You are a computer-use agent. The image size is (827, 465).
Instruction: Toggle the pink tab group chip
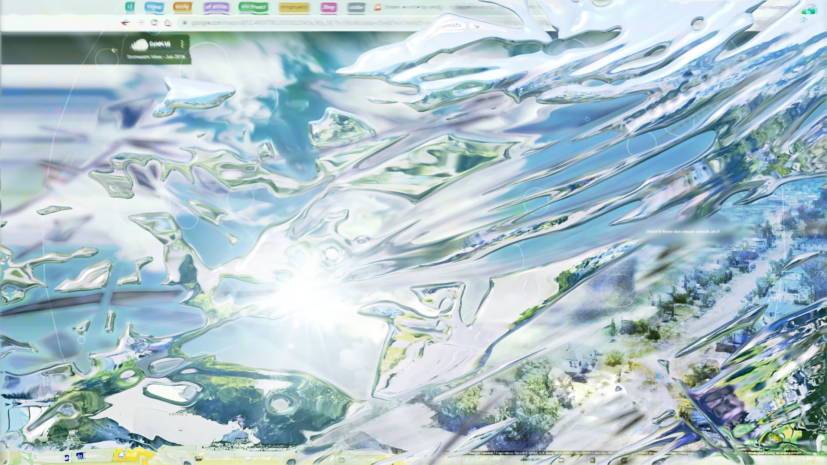point(328,7)
